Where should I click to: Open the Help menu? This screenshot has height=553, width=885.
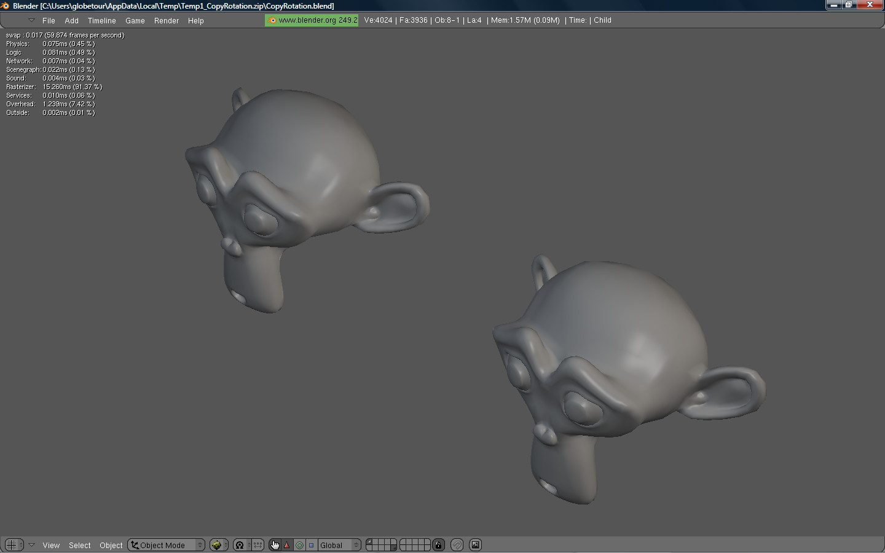click(x=195, y=20)
